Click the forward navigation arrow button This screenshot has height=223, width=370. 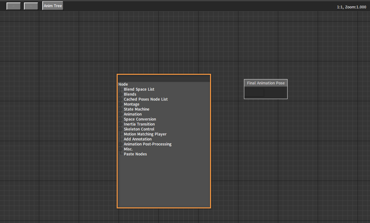point(31,6)
